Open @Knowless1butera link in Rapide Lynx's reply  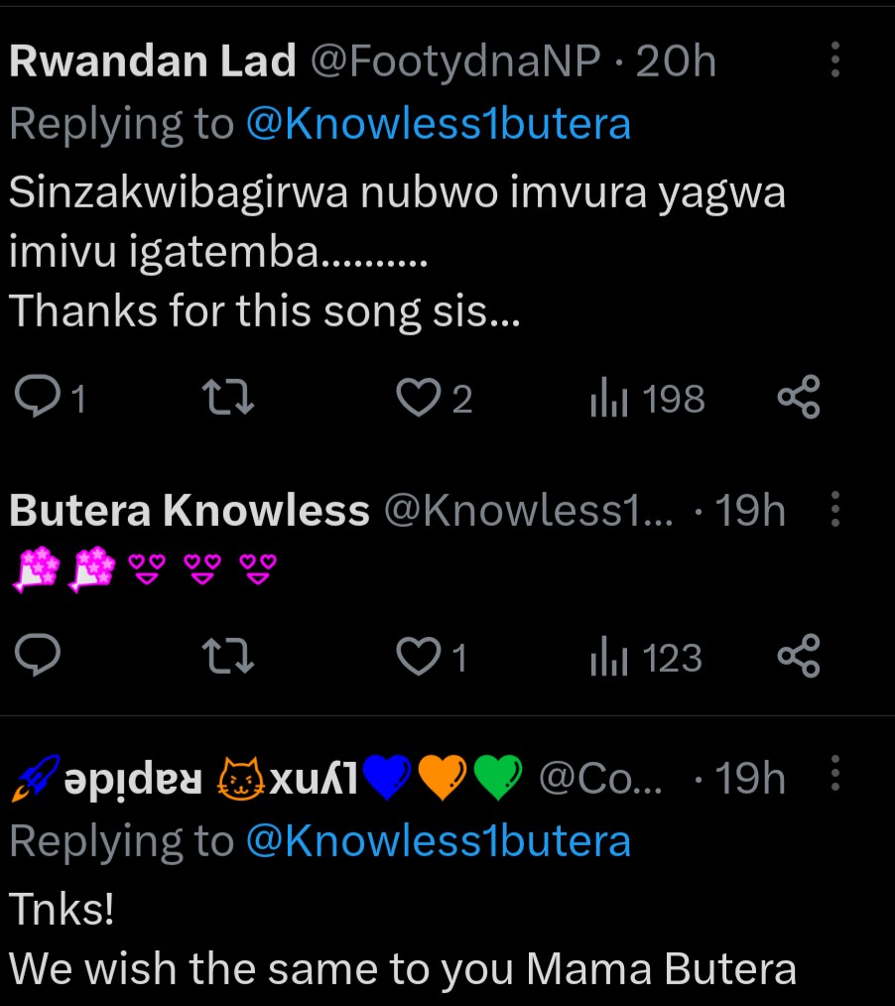point(438,841)
